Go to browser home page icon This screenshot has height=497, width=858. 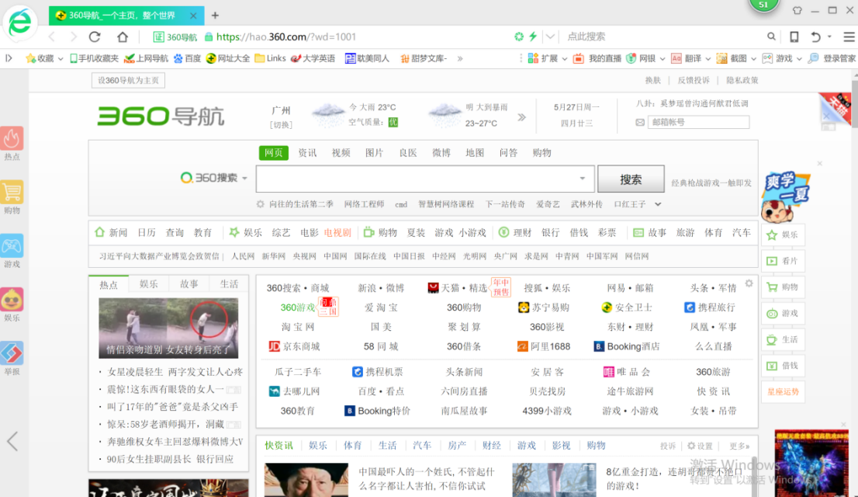point(123,36)
